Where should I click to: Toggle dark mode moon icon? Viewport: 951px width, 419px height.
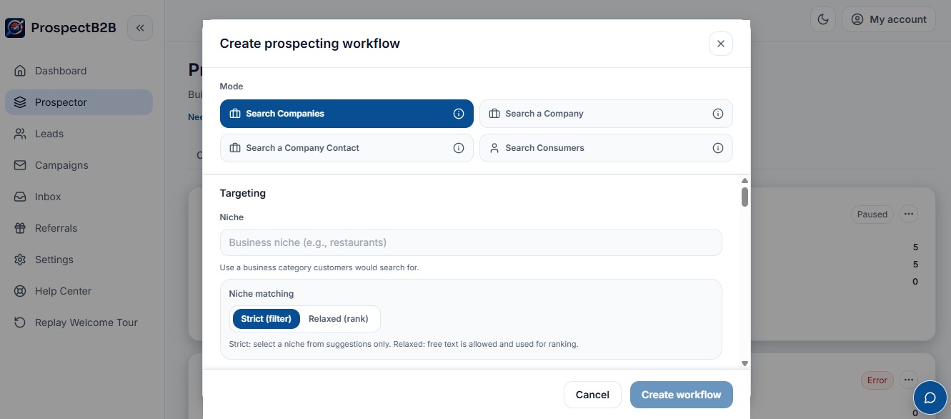pyautogui.click(x=823, y=19)
